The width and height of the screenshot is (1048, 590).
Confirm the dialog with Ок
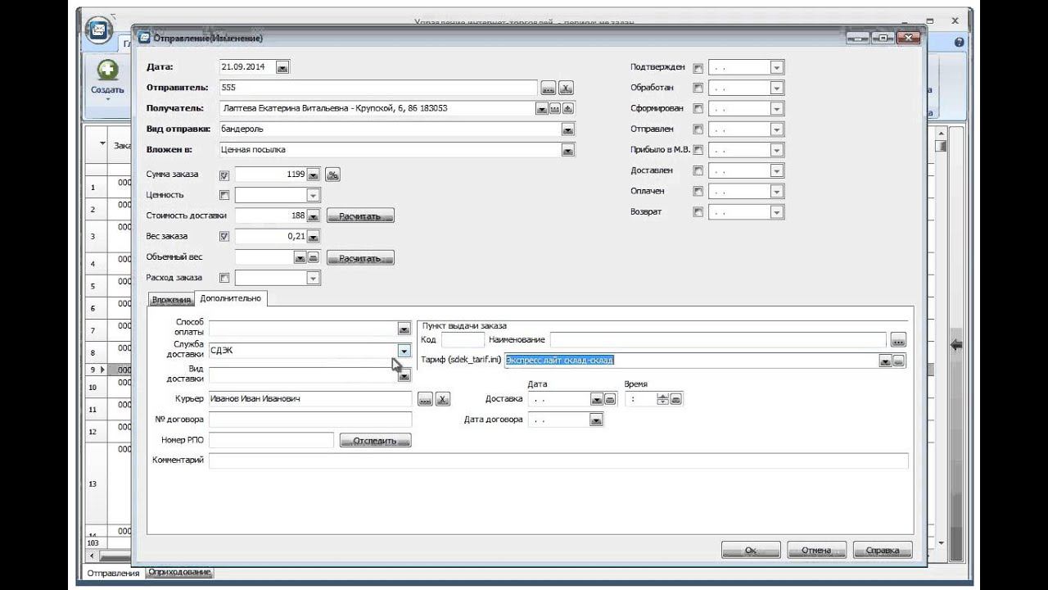(751, 551)
